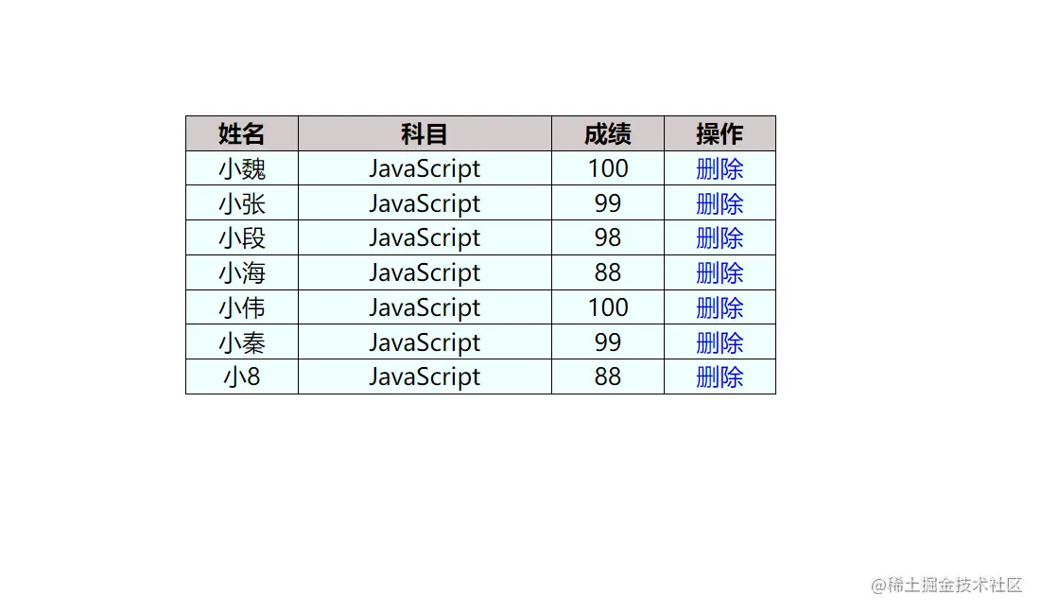Select score 88 in 小海 row
The width and height of the screenshot is (1041, 613).
click(x=607, y=273)
